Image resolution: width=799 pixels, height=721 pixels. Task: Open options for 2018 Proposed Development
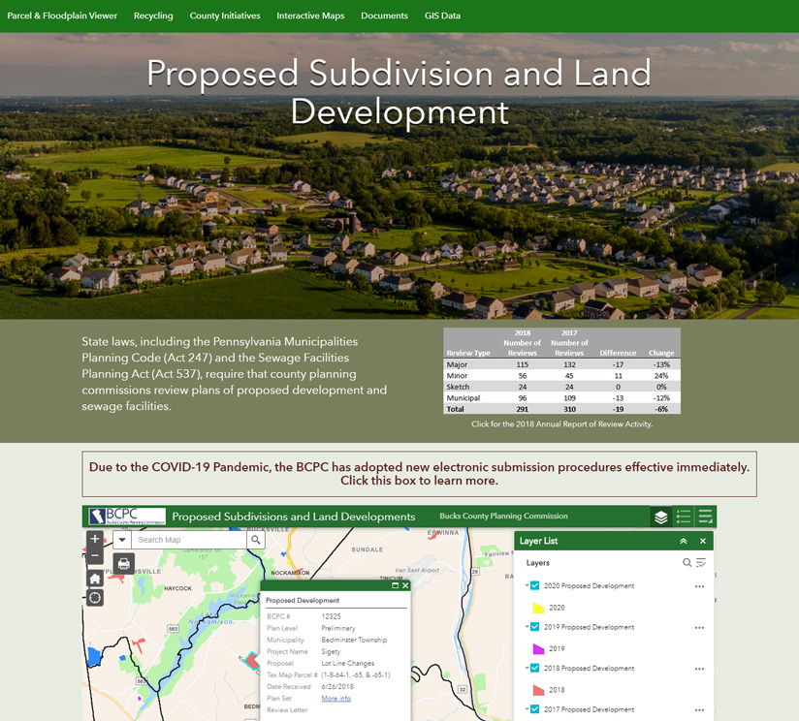(x=700, y=669)
